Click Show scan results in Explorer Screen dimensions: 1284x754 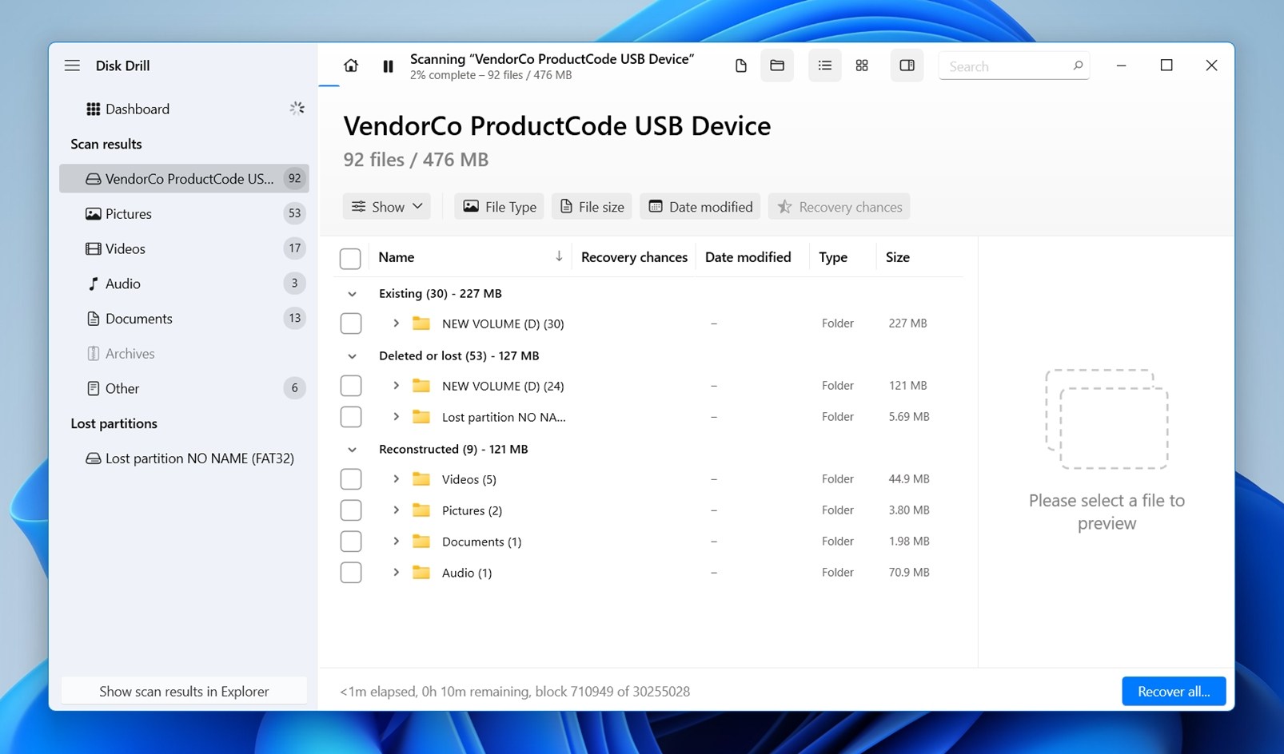click(x=184, y=691)
